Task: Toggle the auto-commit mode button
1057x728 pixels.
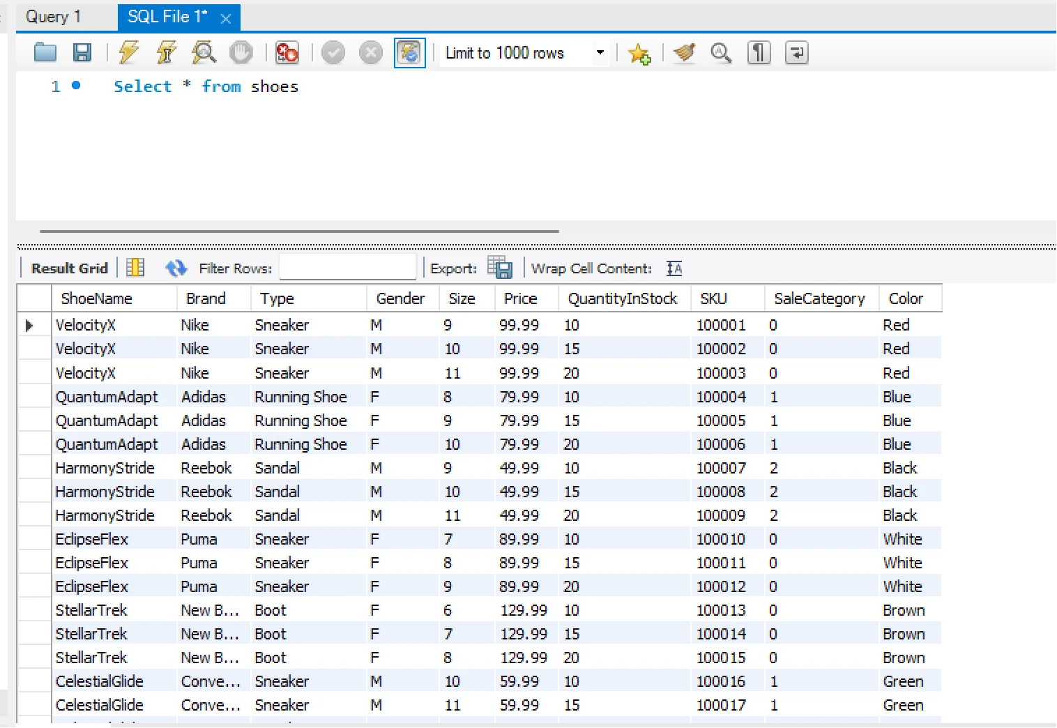Action: [x=409, y=53]
